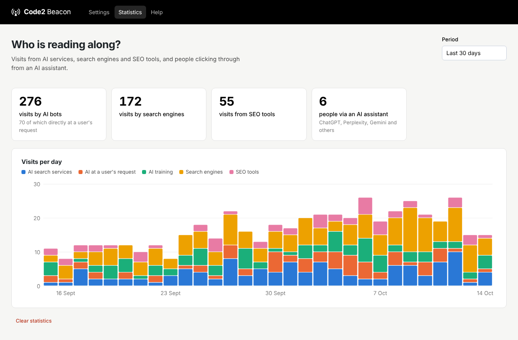Screen dimensions: 518x340
Task: Click the Who is reading along? heading
Action: 66,45
